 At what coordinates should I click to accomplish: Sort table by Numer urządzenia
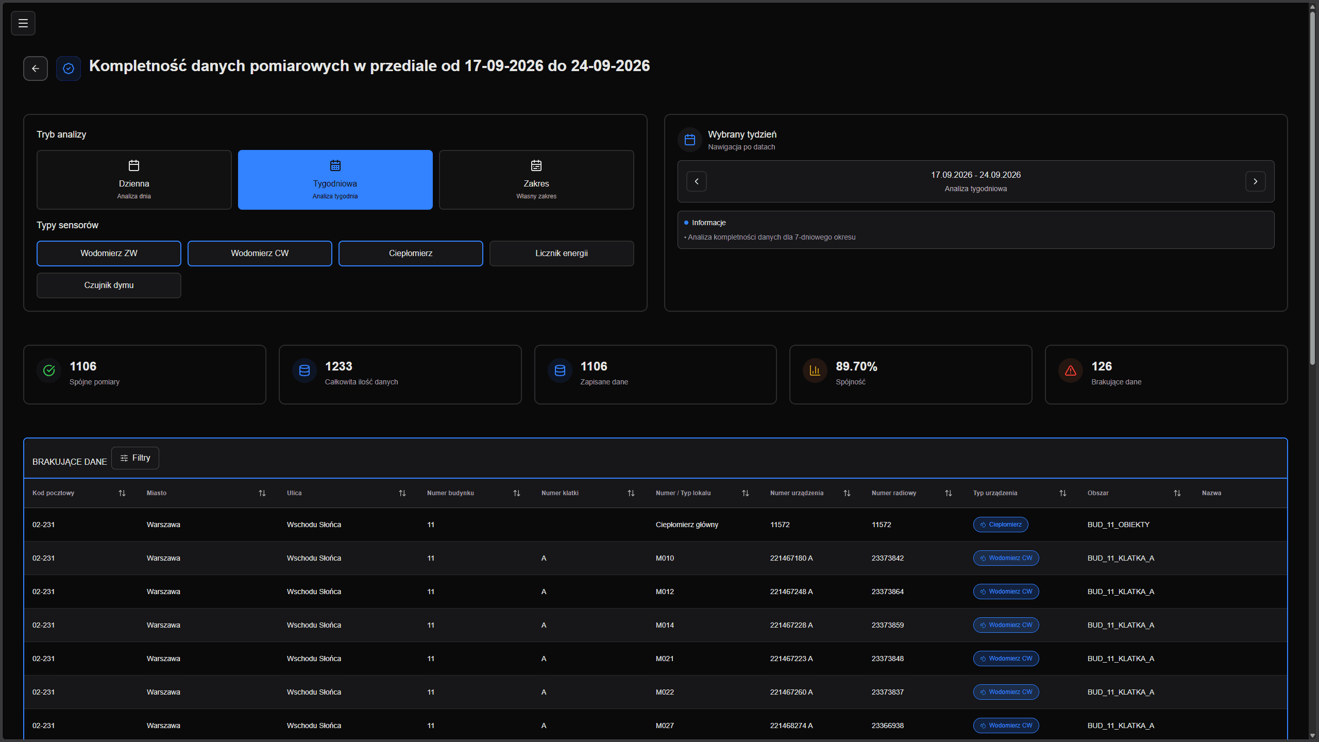847,493
